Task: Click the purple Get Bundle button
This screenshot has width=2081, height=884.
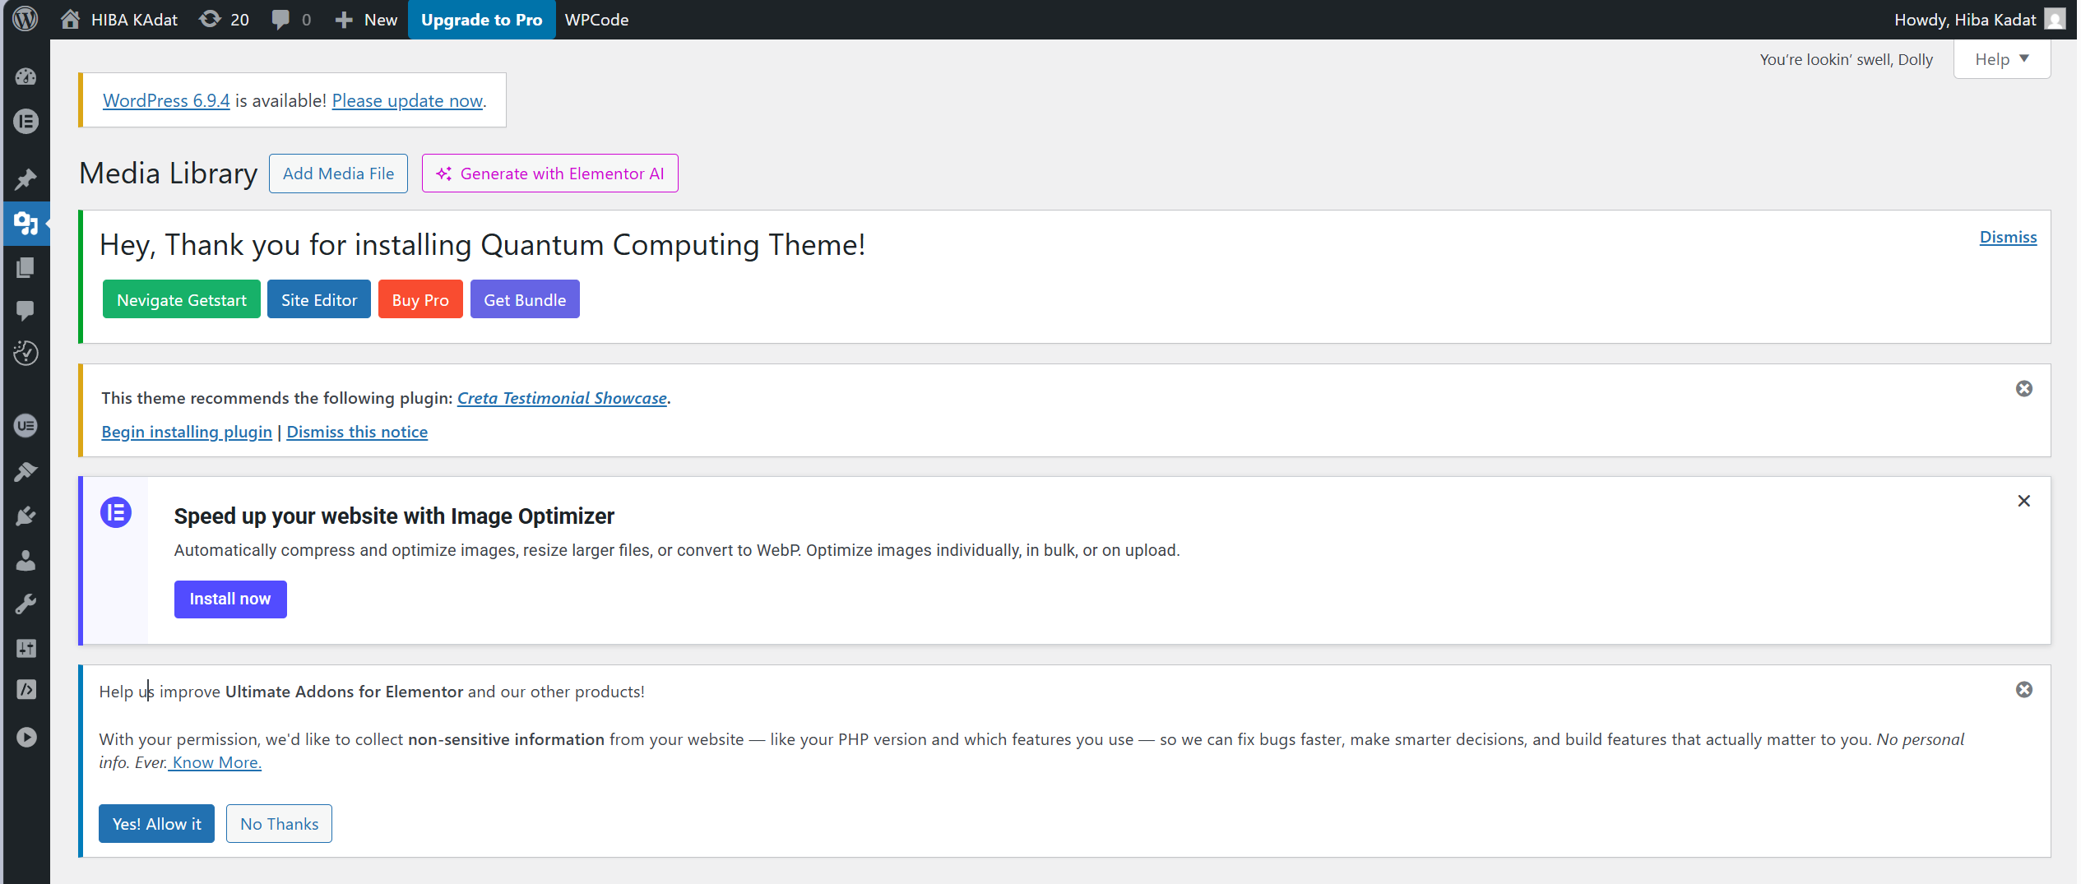Action: 525,299
